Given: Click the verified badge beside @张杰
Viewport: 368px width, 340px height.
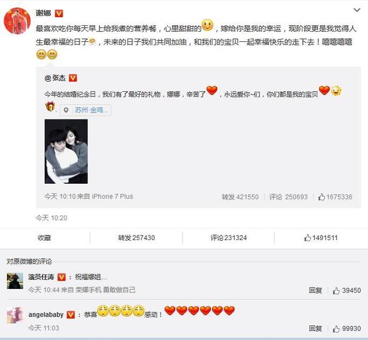Looking at the screenshot, I should (x=73, y=78).
